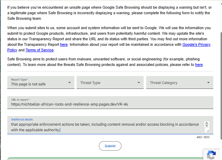This screenshot has width=222, height=160.
Task: Click the page vertical scrollbar
Action: click(221, 86)
